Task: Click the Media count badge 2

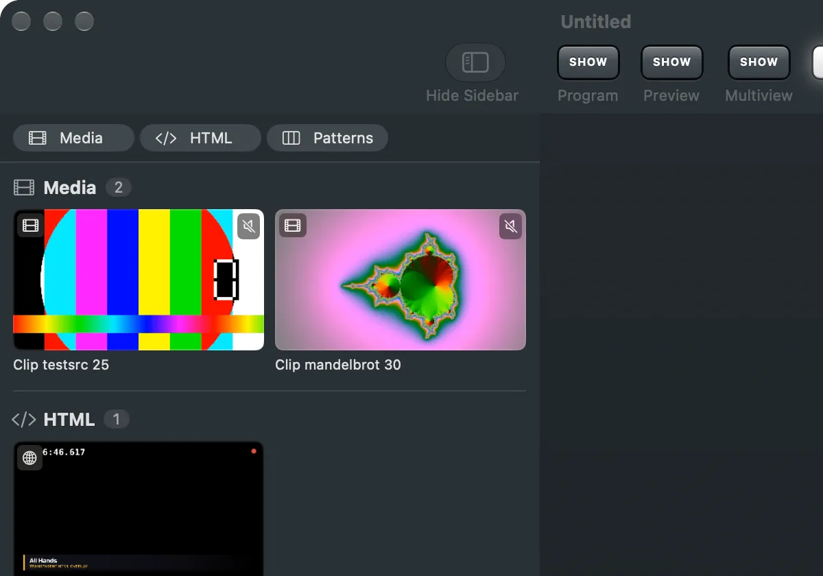Action: [118, 188]
